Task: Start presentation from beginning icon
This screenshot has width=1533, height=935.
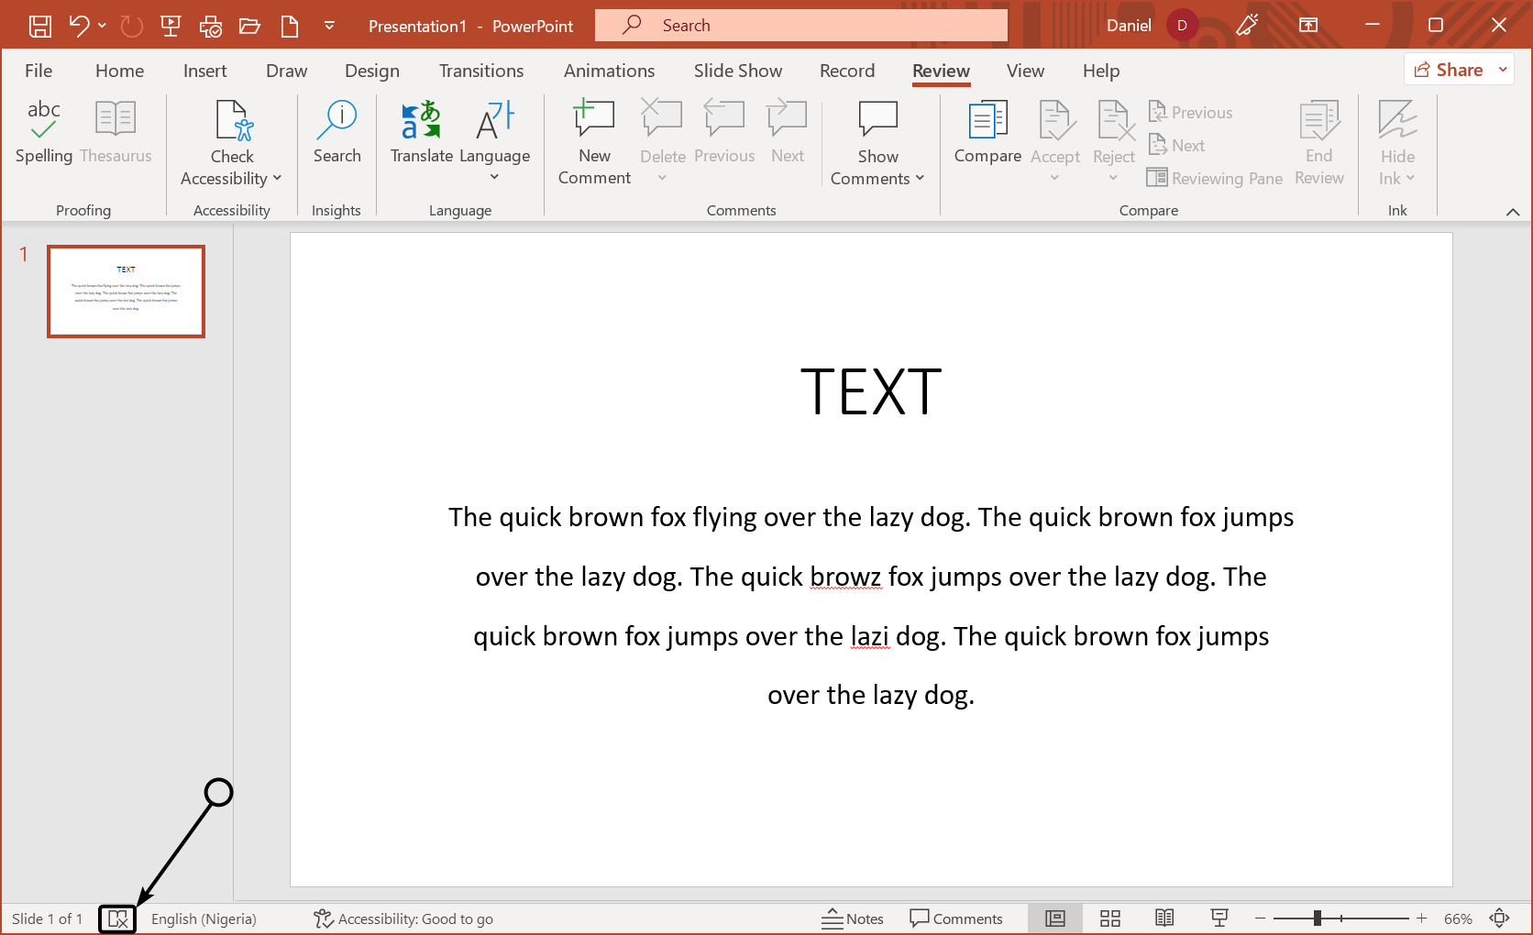Action: pos(171,26)
